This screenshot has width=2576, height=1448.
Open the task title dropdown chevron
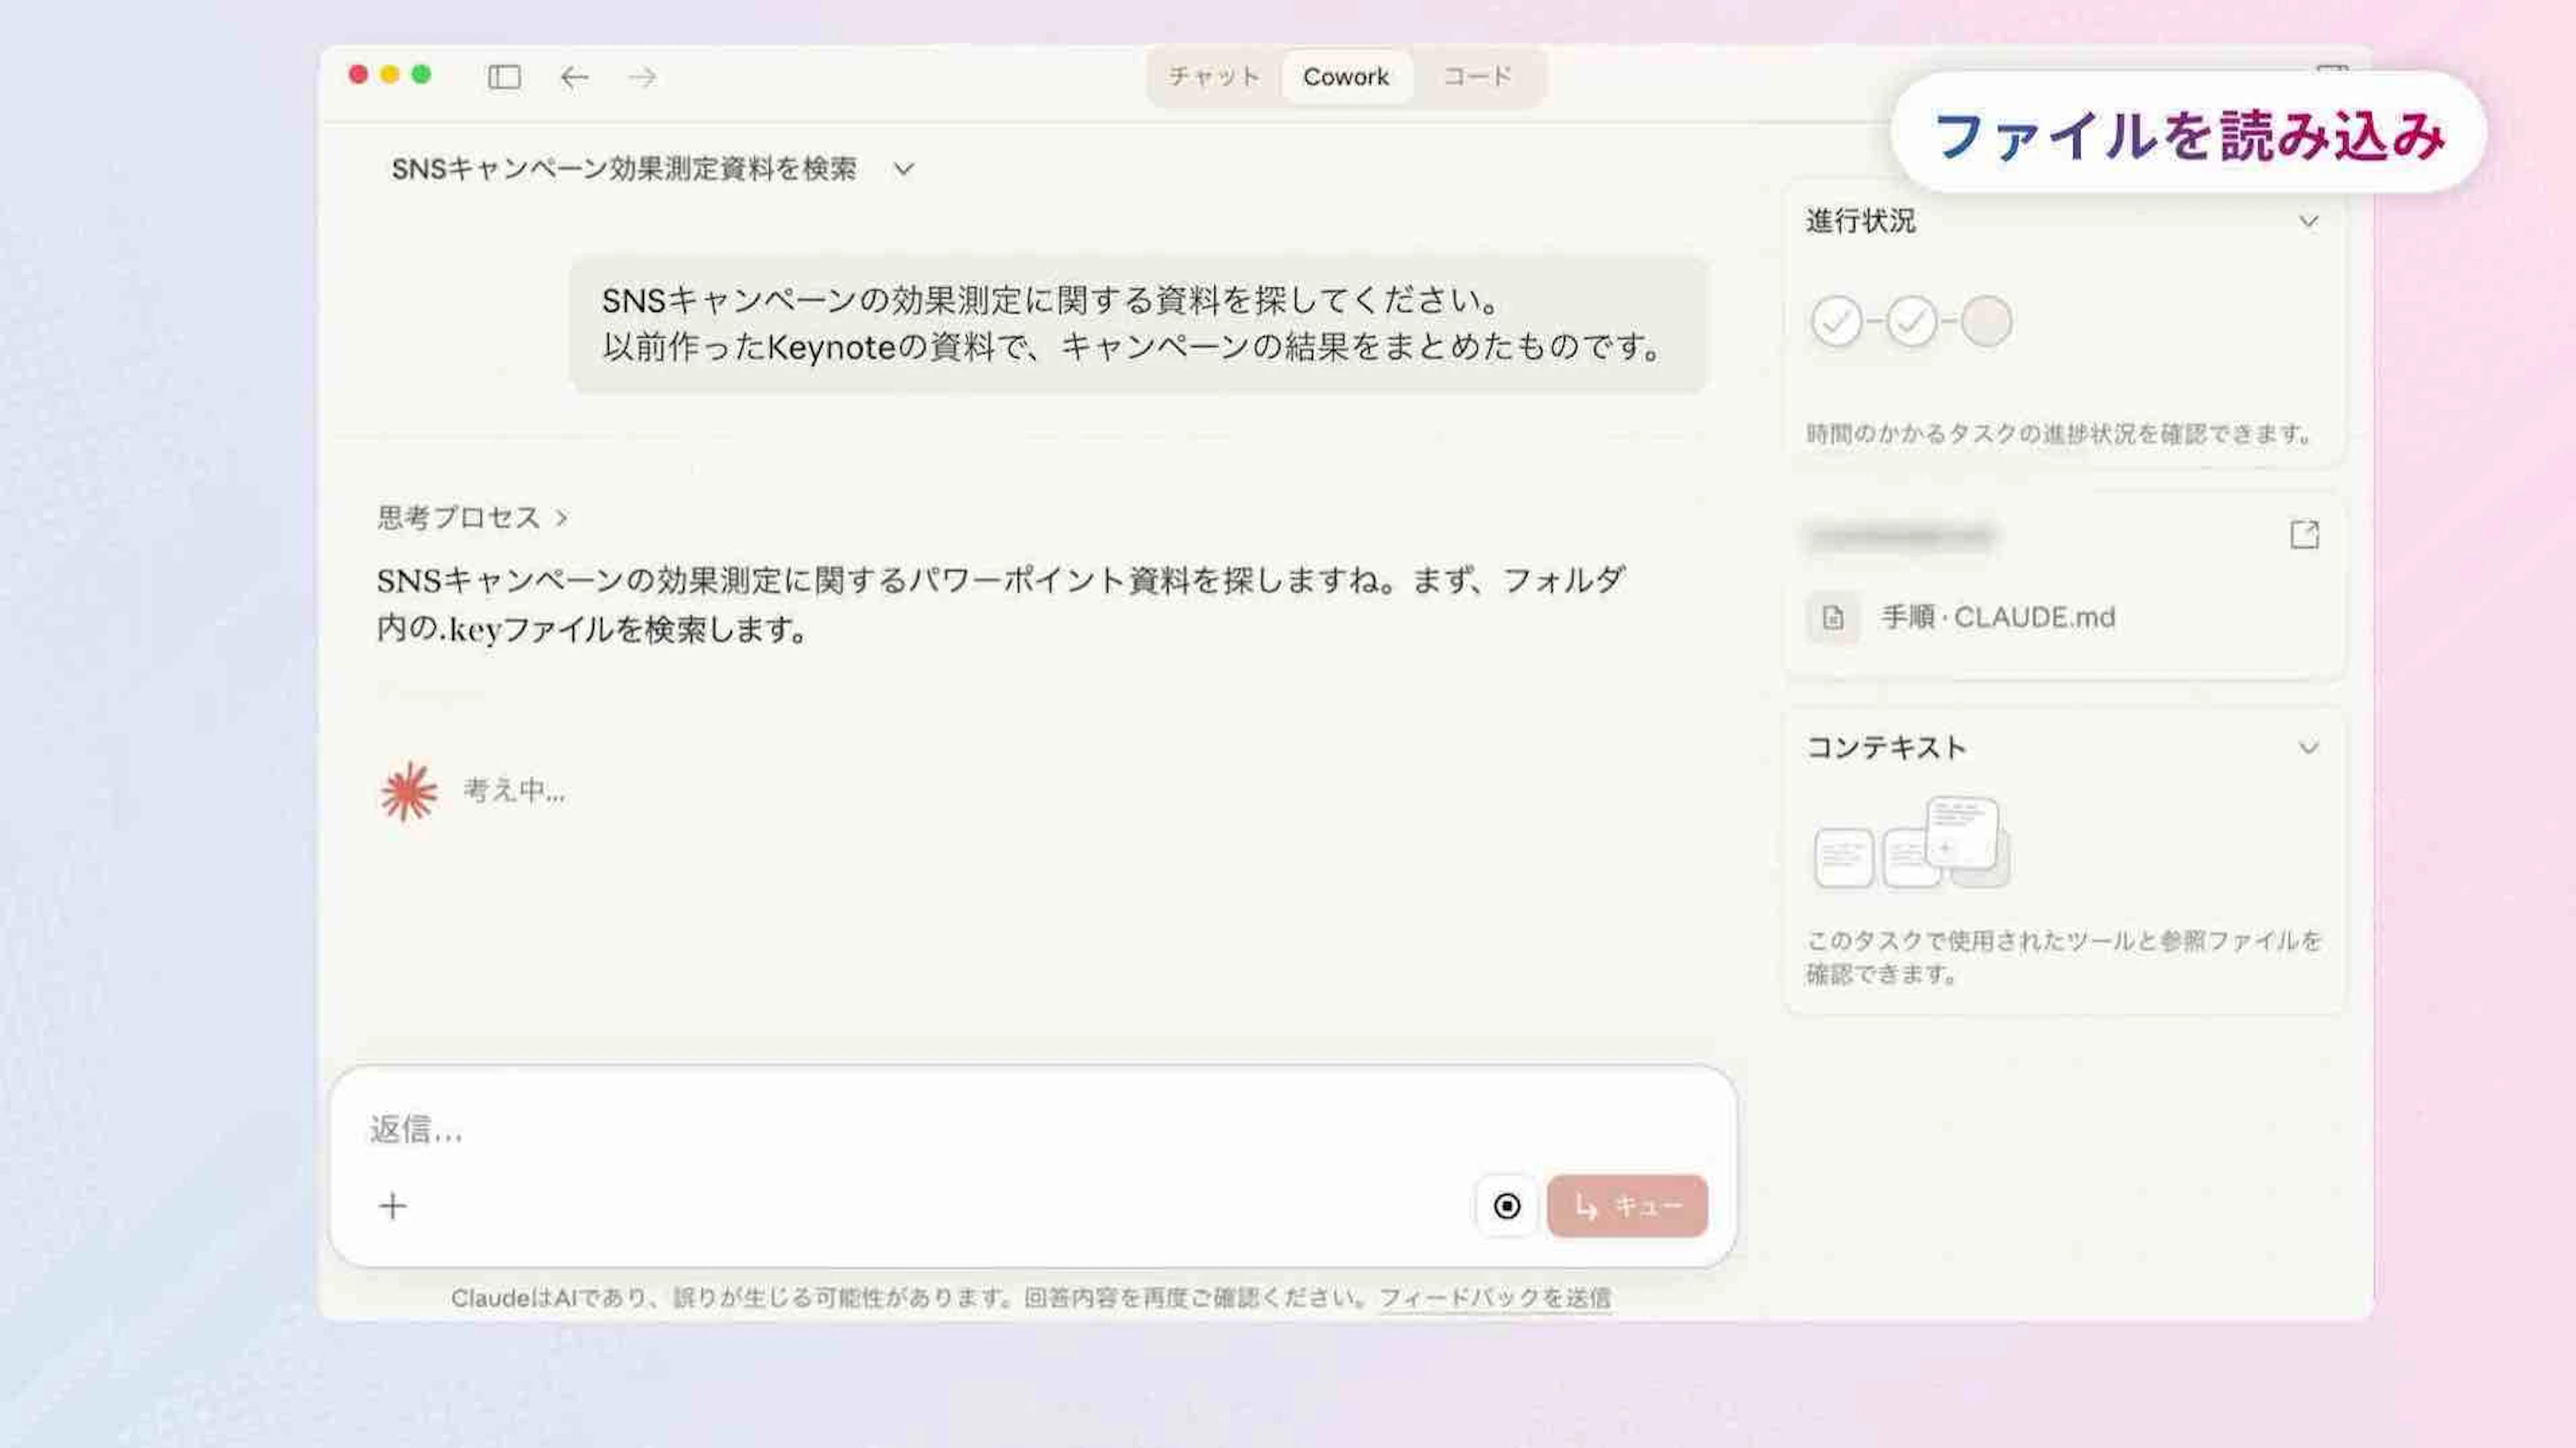pos(904,170)
